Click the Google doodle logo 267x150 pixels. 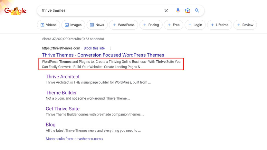tap(15, 11)
